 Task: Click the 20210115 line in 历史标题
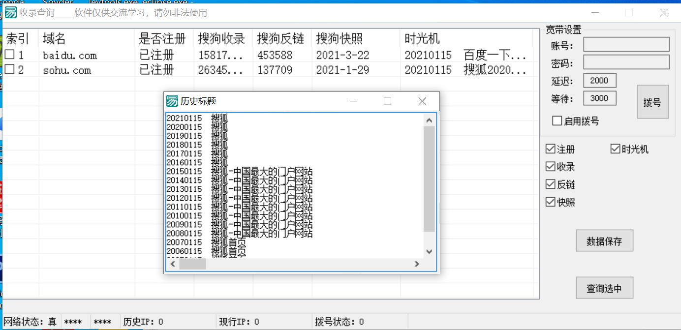click(197, 118)
